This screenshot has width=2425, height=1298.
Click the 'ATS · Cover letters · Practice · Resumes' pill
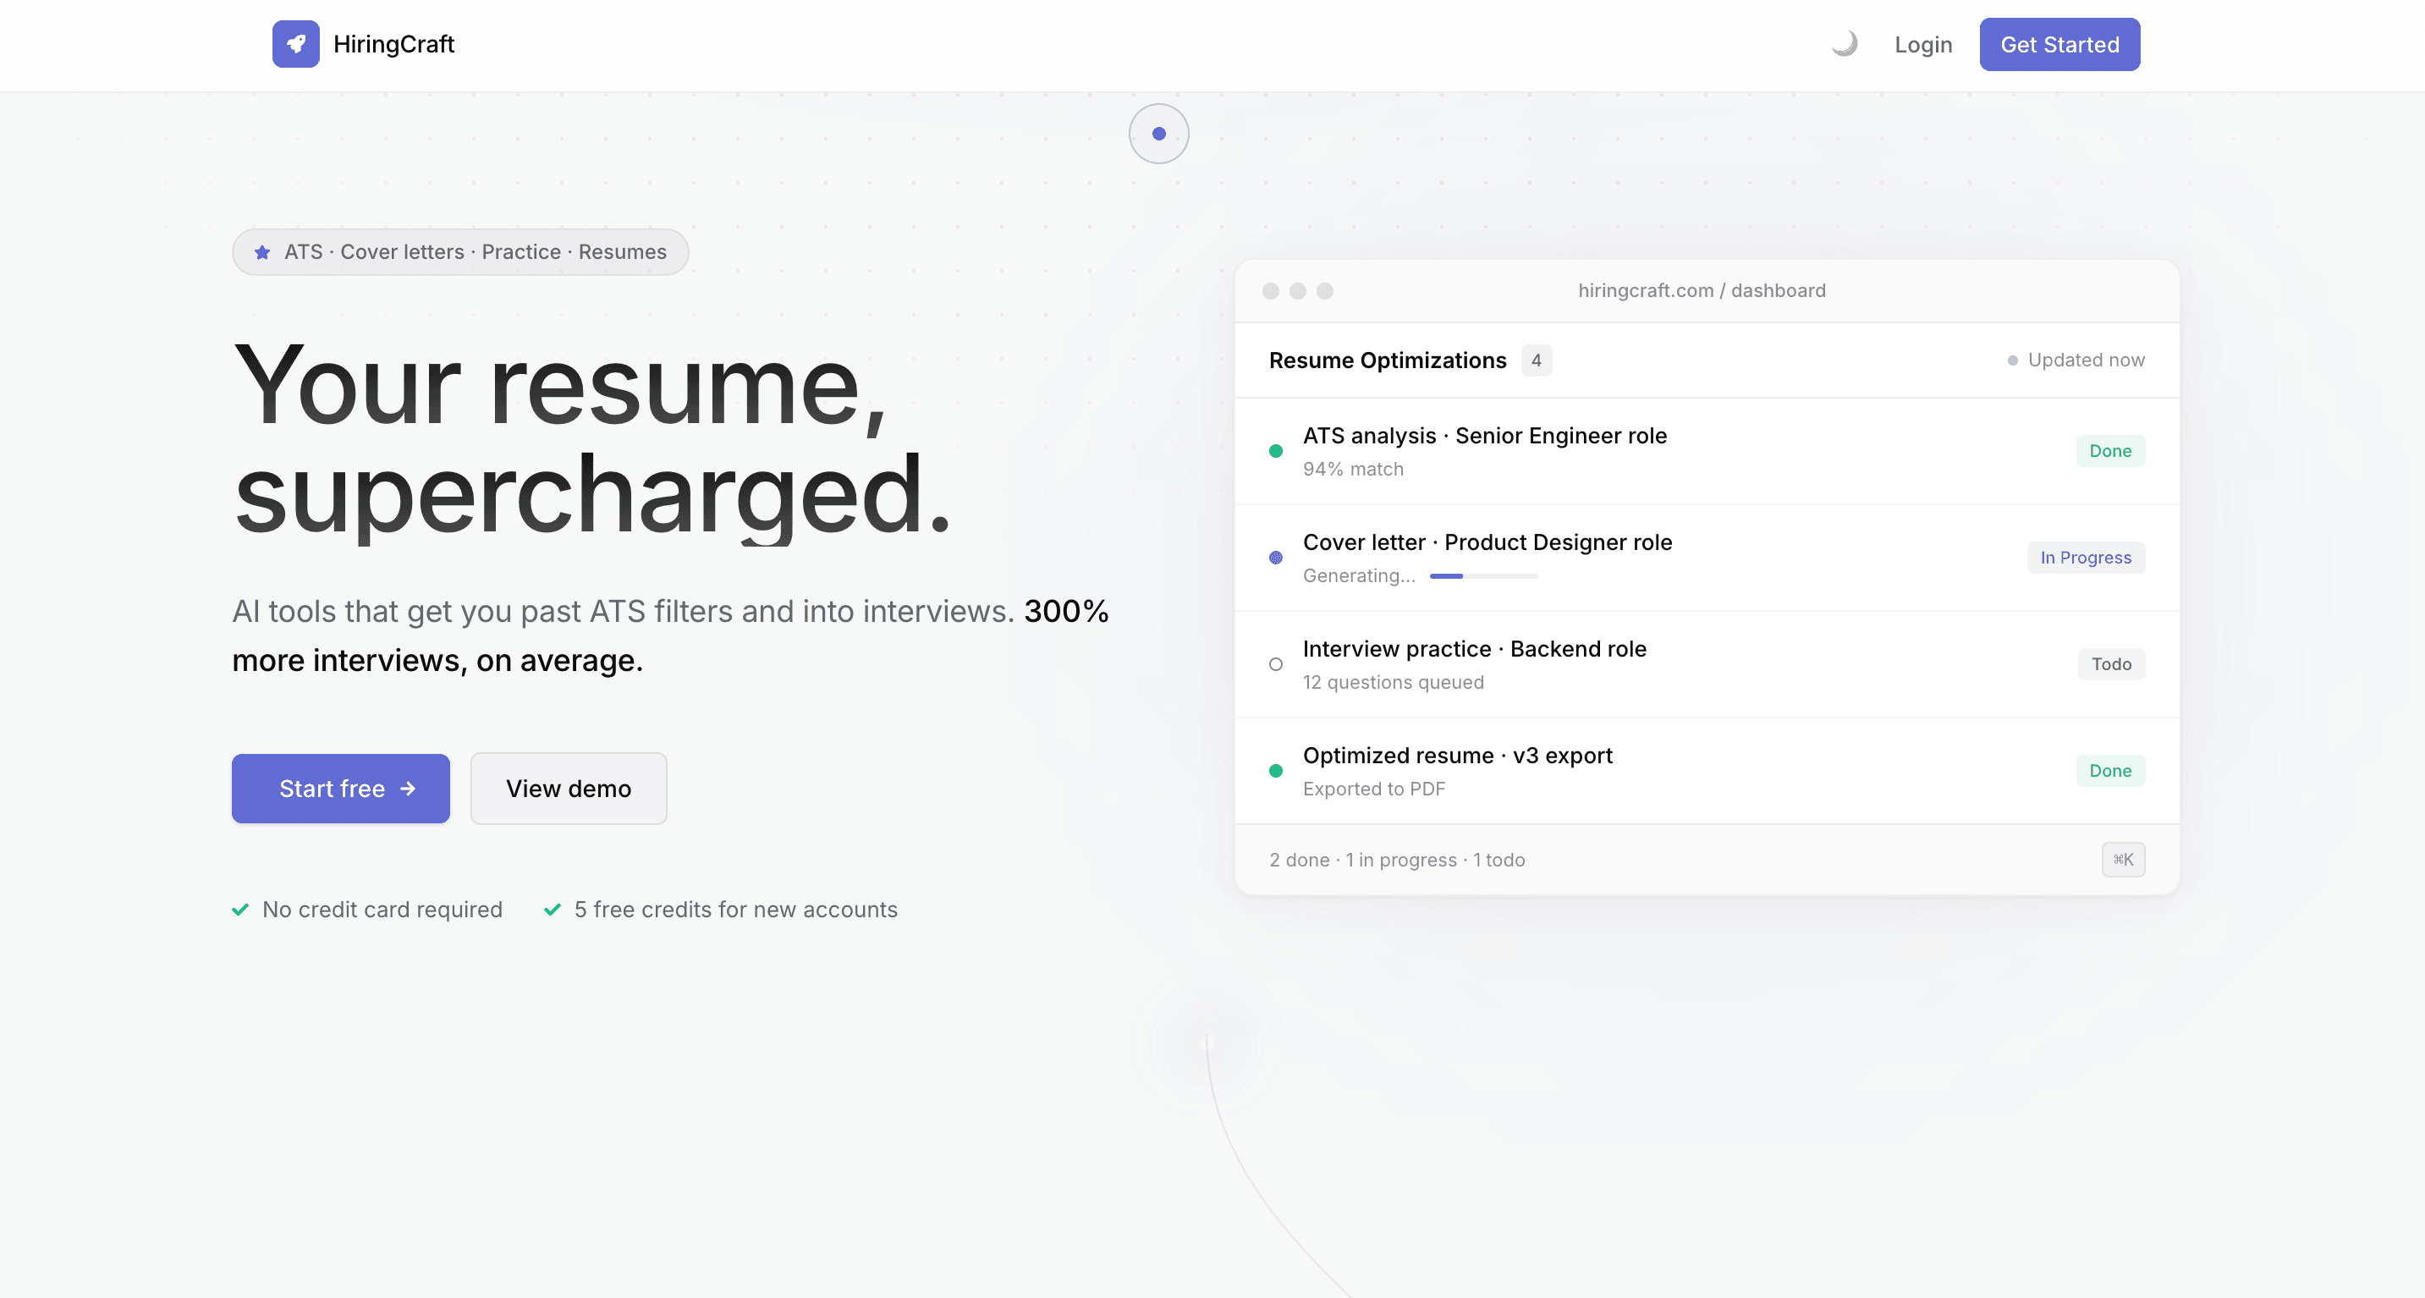click(x=460, y=252)
